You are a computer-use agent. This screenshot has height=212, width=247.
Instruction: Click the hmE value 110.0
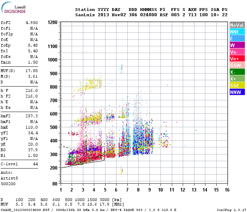32,127
